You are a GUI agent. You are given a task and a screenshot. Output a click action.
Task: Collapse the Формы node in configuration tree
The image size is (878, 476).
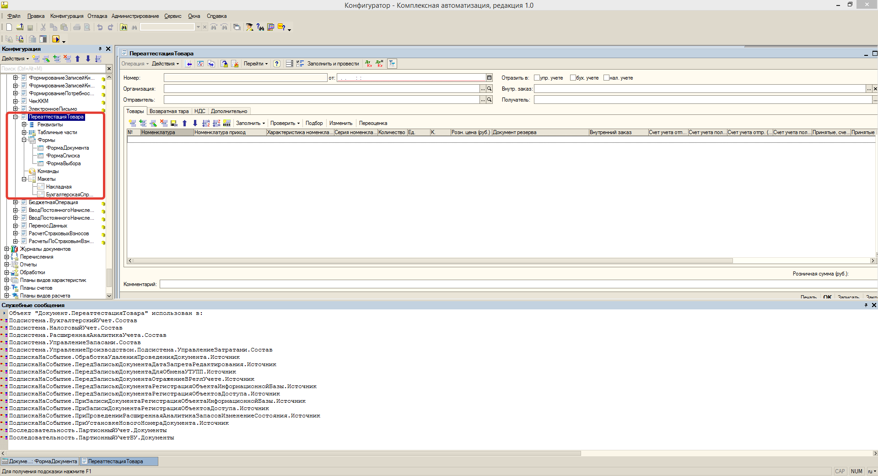pos(24,140)
